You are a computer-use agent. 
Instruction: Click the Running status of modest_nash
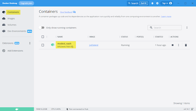pyautogui.click(x=125, y=45)
